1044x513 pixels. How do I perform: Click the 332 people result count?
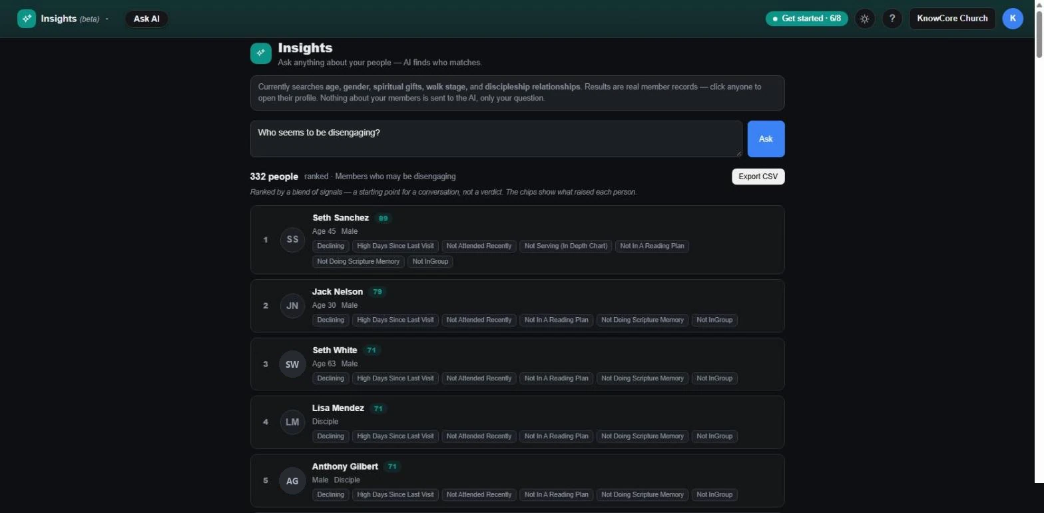coord(274,177)
